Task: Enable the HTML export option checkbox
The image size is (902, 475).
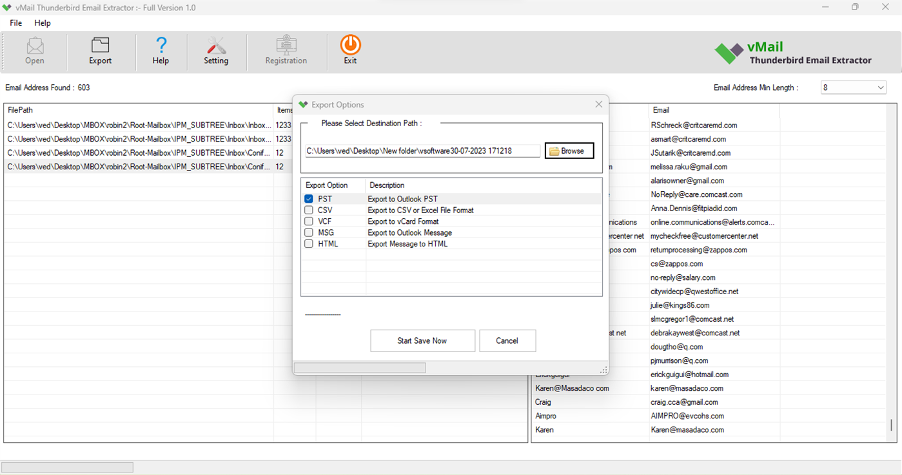Action: (309, 243)
